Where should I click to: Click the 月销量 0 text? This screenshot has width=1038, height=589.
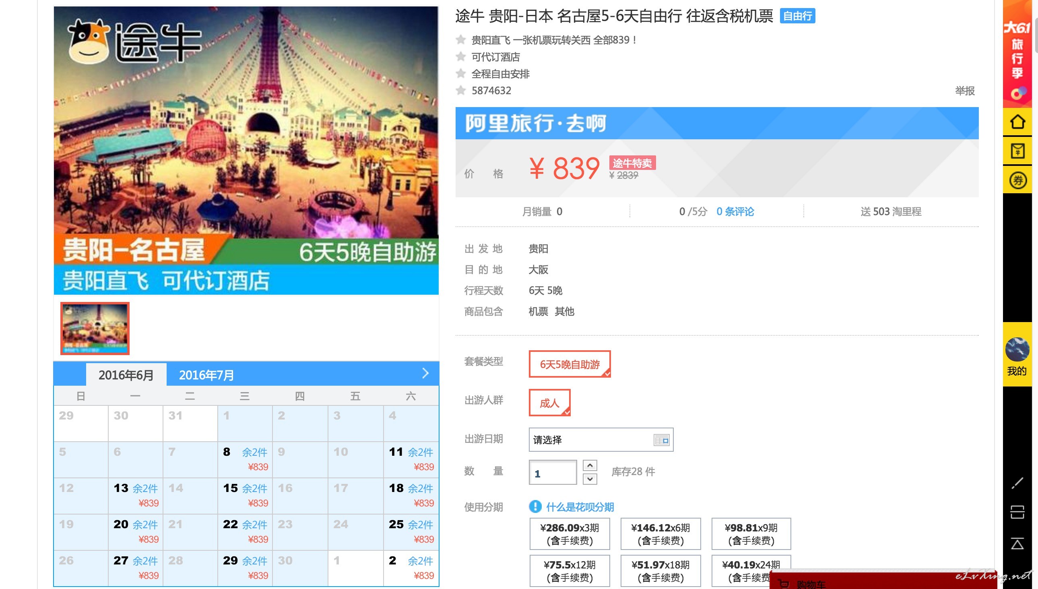(542, 212)
